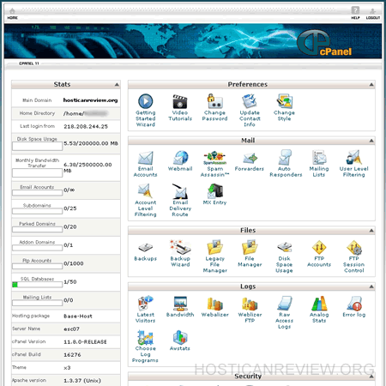
Task: Click the cPanel logo banner
Action: click(x=325, y=43)
